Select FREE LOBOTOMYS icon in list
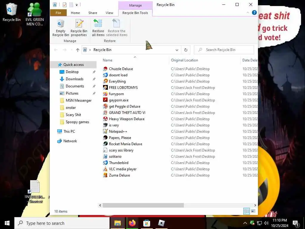 point(105,87)
